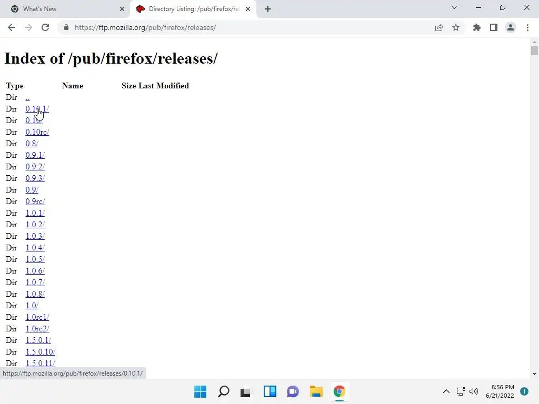The height and width of the screenshot is (404, 539).
Task: Open the 0.8/ directory link
Action: [32, 144]
